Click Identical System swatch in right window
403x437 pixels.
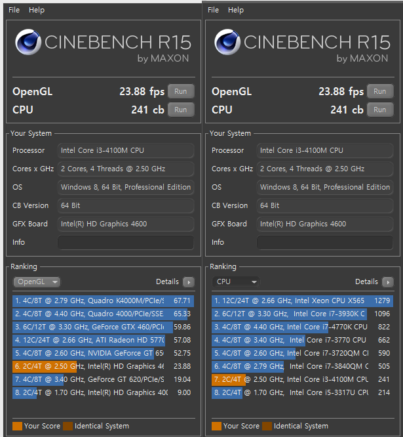267,426
